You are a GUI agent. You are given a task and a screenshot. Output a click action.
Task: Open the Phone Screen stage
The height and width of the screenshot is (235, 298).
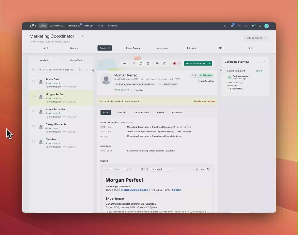(134, 48)
